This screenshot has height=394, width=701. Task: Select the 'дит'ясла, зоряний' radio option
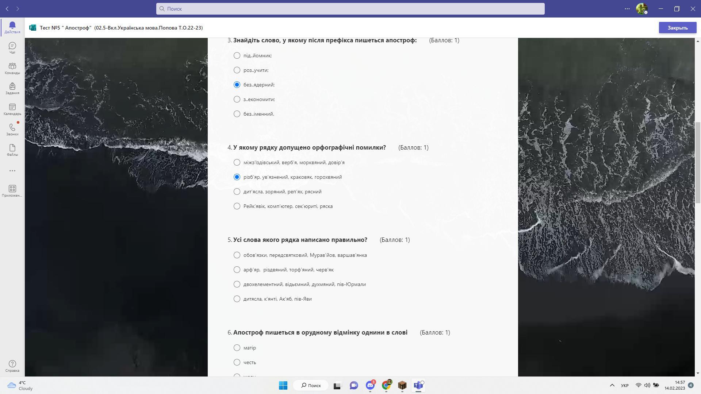(237, 192)
